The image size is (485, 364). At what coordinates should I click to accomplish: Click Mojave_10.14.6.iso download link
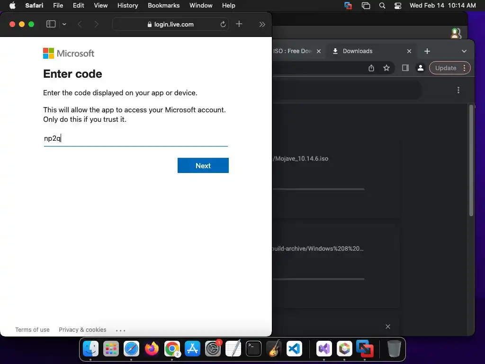click(x=300, y=158)
